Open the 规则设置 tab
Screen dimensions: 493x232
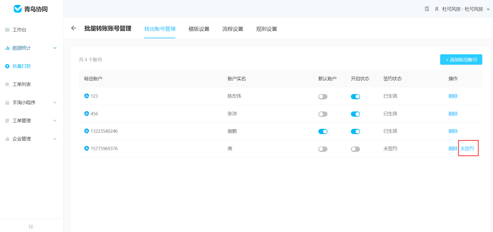267,29
